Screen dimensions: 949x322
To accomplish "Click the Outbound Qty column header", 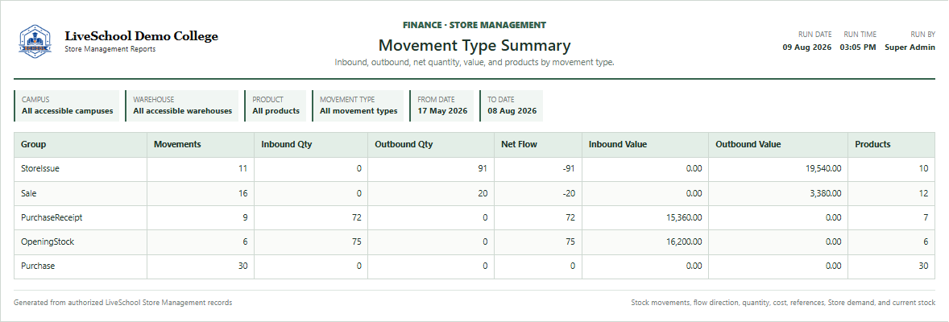I will click(431, 145).
